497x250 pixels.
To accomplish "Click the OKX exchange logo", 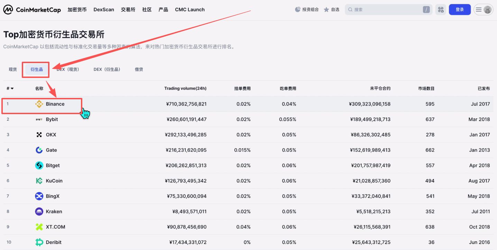I will [x=39, y=134].
